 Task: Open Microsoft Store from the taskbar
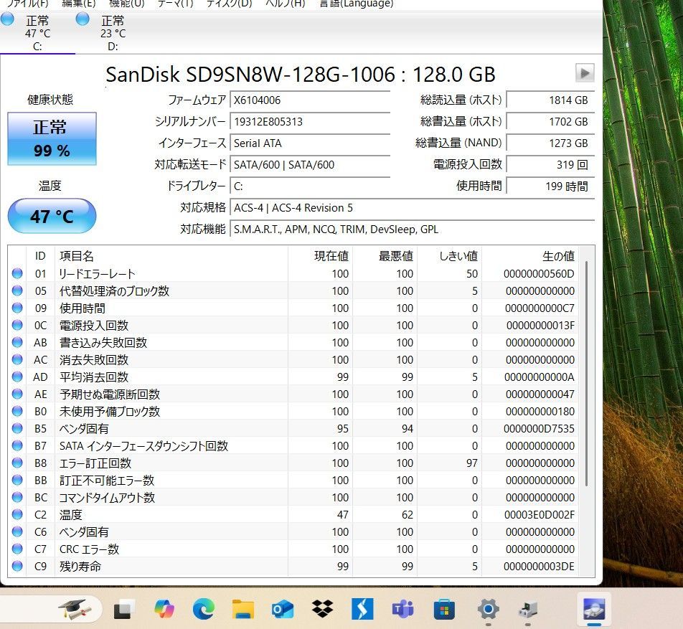click(444, 609)
